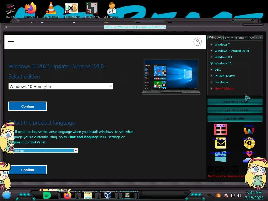Image resolution: width=268 pixels, height=201 pixels.
Task: Open the HeiDoc.net vs. Amazon Full link
Action: point(226,176)
